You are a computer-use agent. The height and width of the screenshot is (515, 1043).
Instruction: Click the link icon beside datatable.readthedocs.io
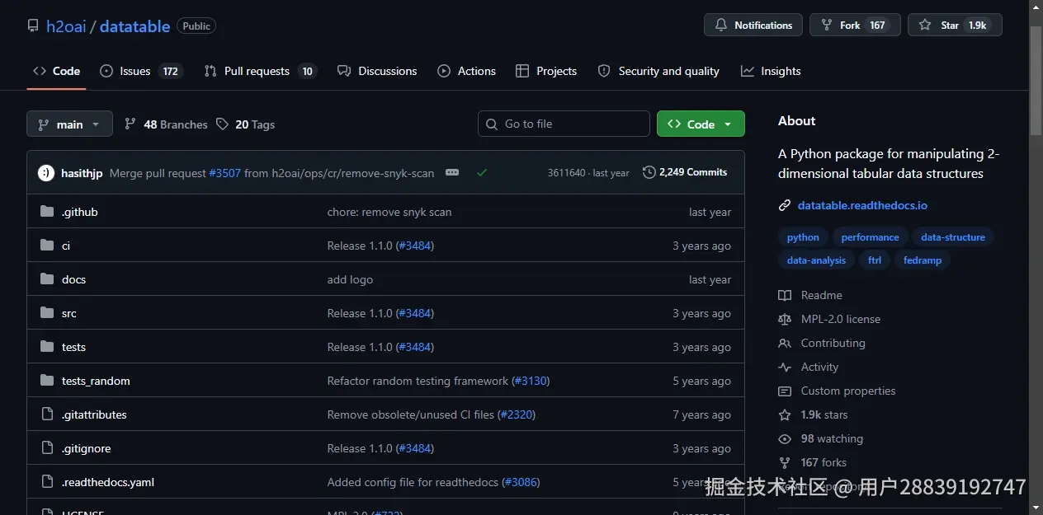[785, 205]
